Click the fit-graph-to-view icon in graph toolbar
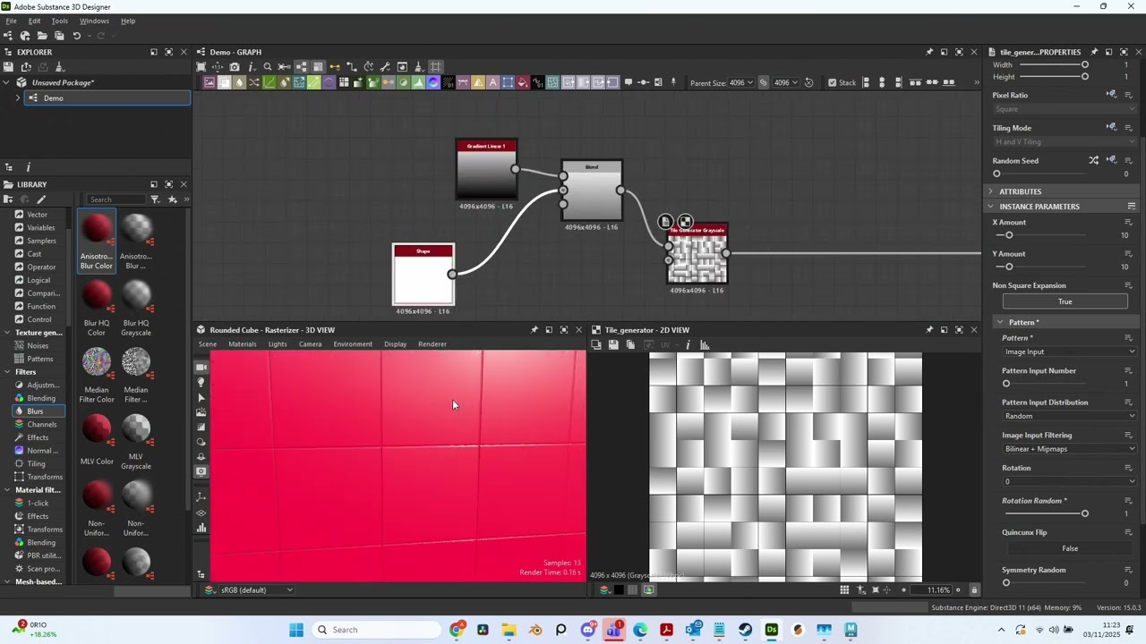This screenshot has width=1146, height=644. click(201, 67)
